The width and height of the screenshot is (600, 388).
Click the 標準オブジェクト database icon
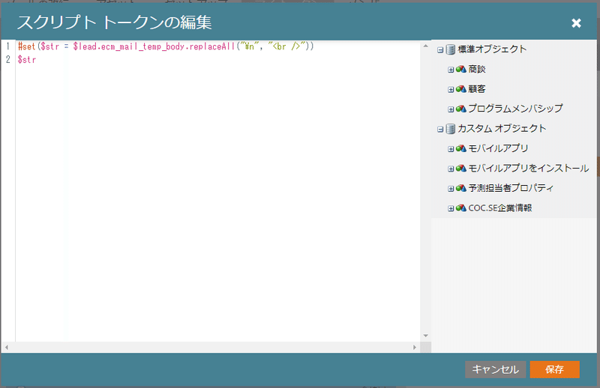(451, 49)
